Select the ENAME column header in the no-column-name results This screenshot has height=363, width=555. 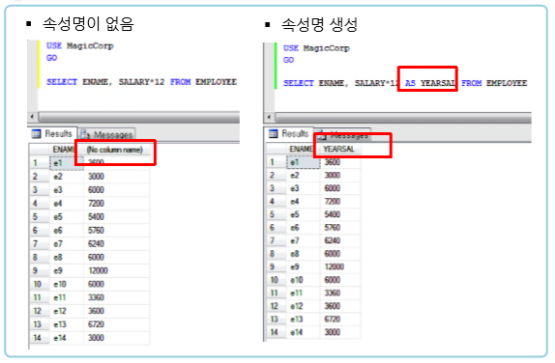66,150
